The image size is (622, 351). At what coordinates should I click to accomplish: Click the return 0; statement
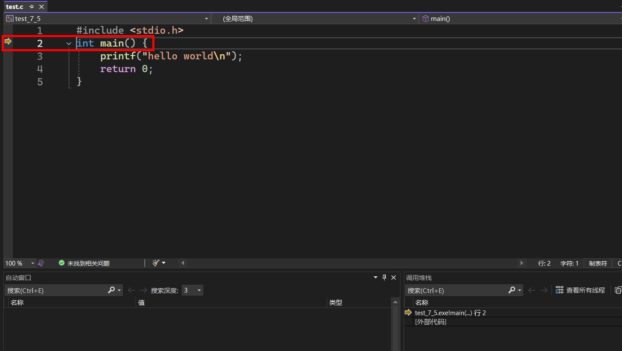[127, 69]
